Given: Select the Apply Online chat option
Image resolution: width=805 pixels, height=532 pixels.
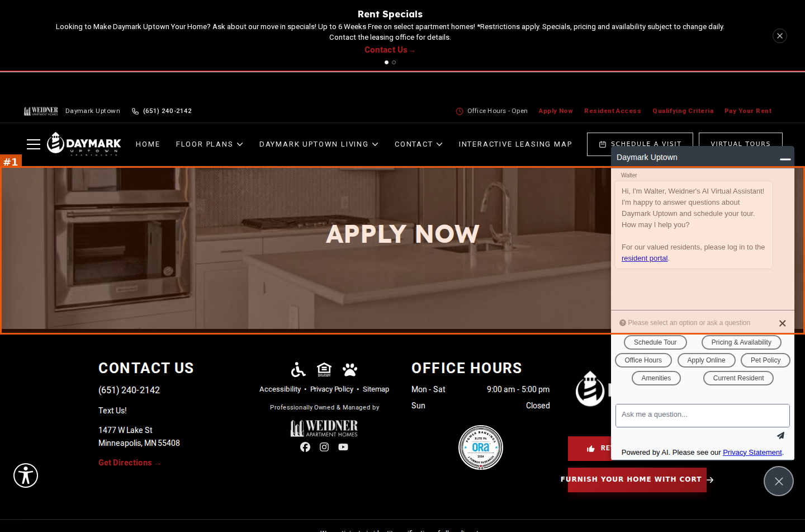Looking at the screenshot, I should pos(707,360).
